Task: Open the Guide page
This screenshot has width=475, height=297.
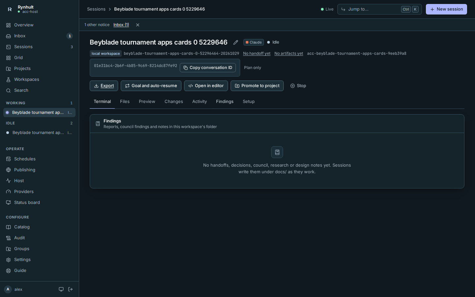Action: tap(39, 271)
